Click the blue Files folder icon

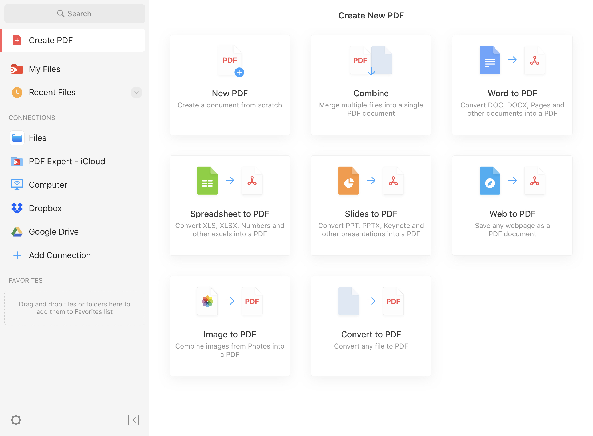(x=17, y=138)
